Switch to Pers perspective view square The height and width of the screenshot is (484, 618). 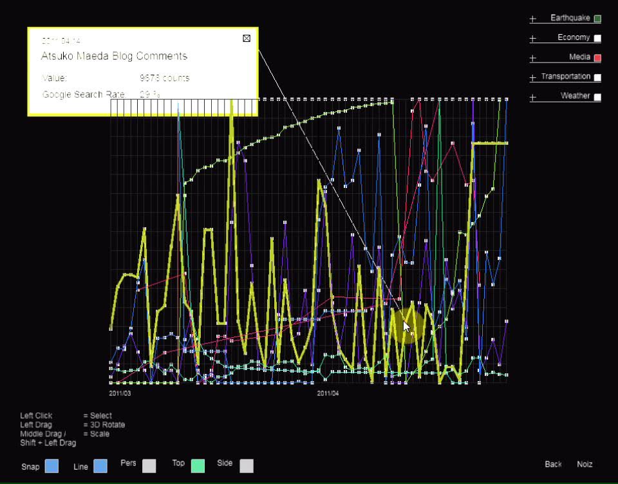[149, 466]
